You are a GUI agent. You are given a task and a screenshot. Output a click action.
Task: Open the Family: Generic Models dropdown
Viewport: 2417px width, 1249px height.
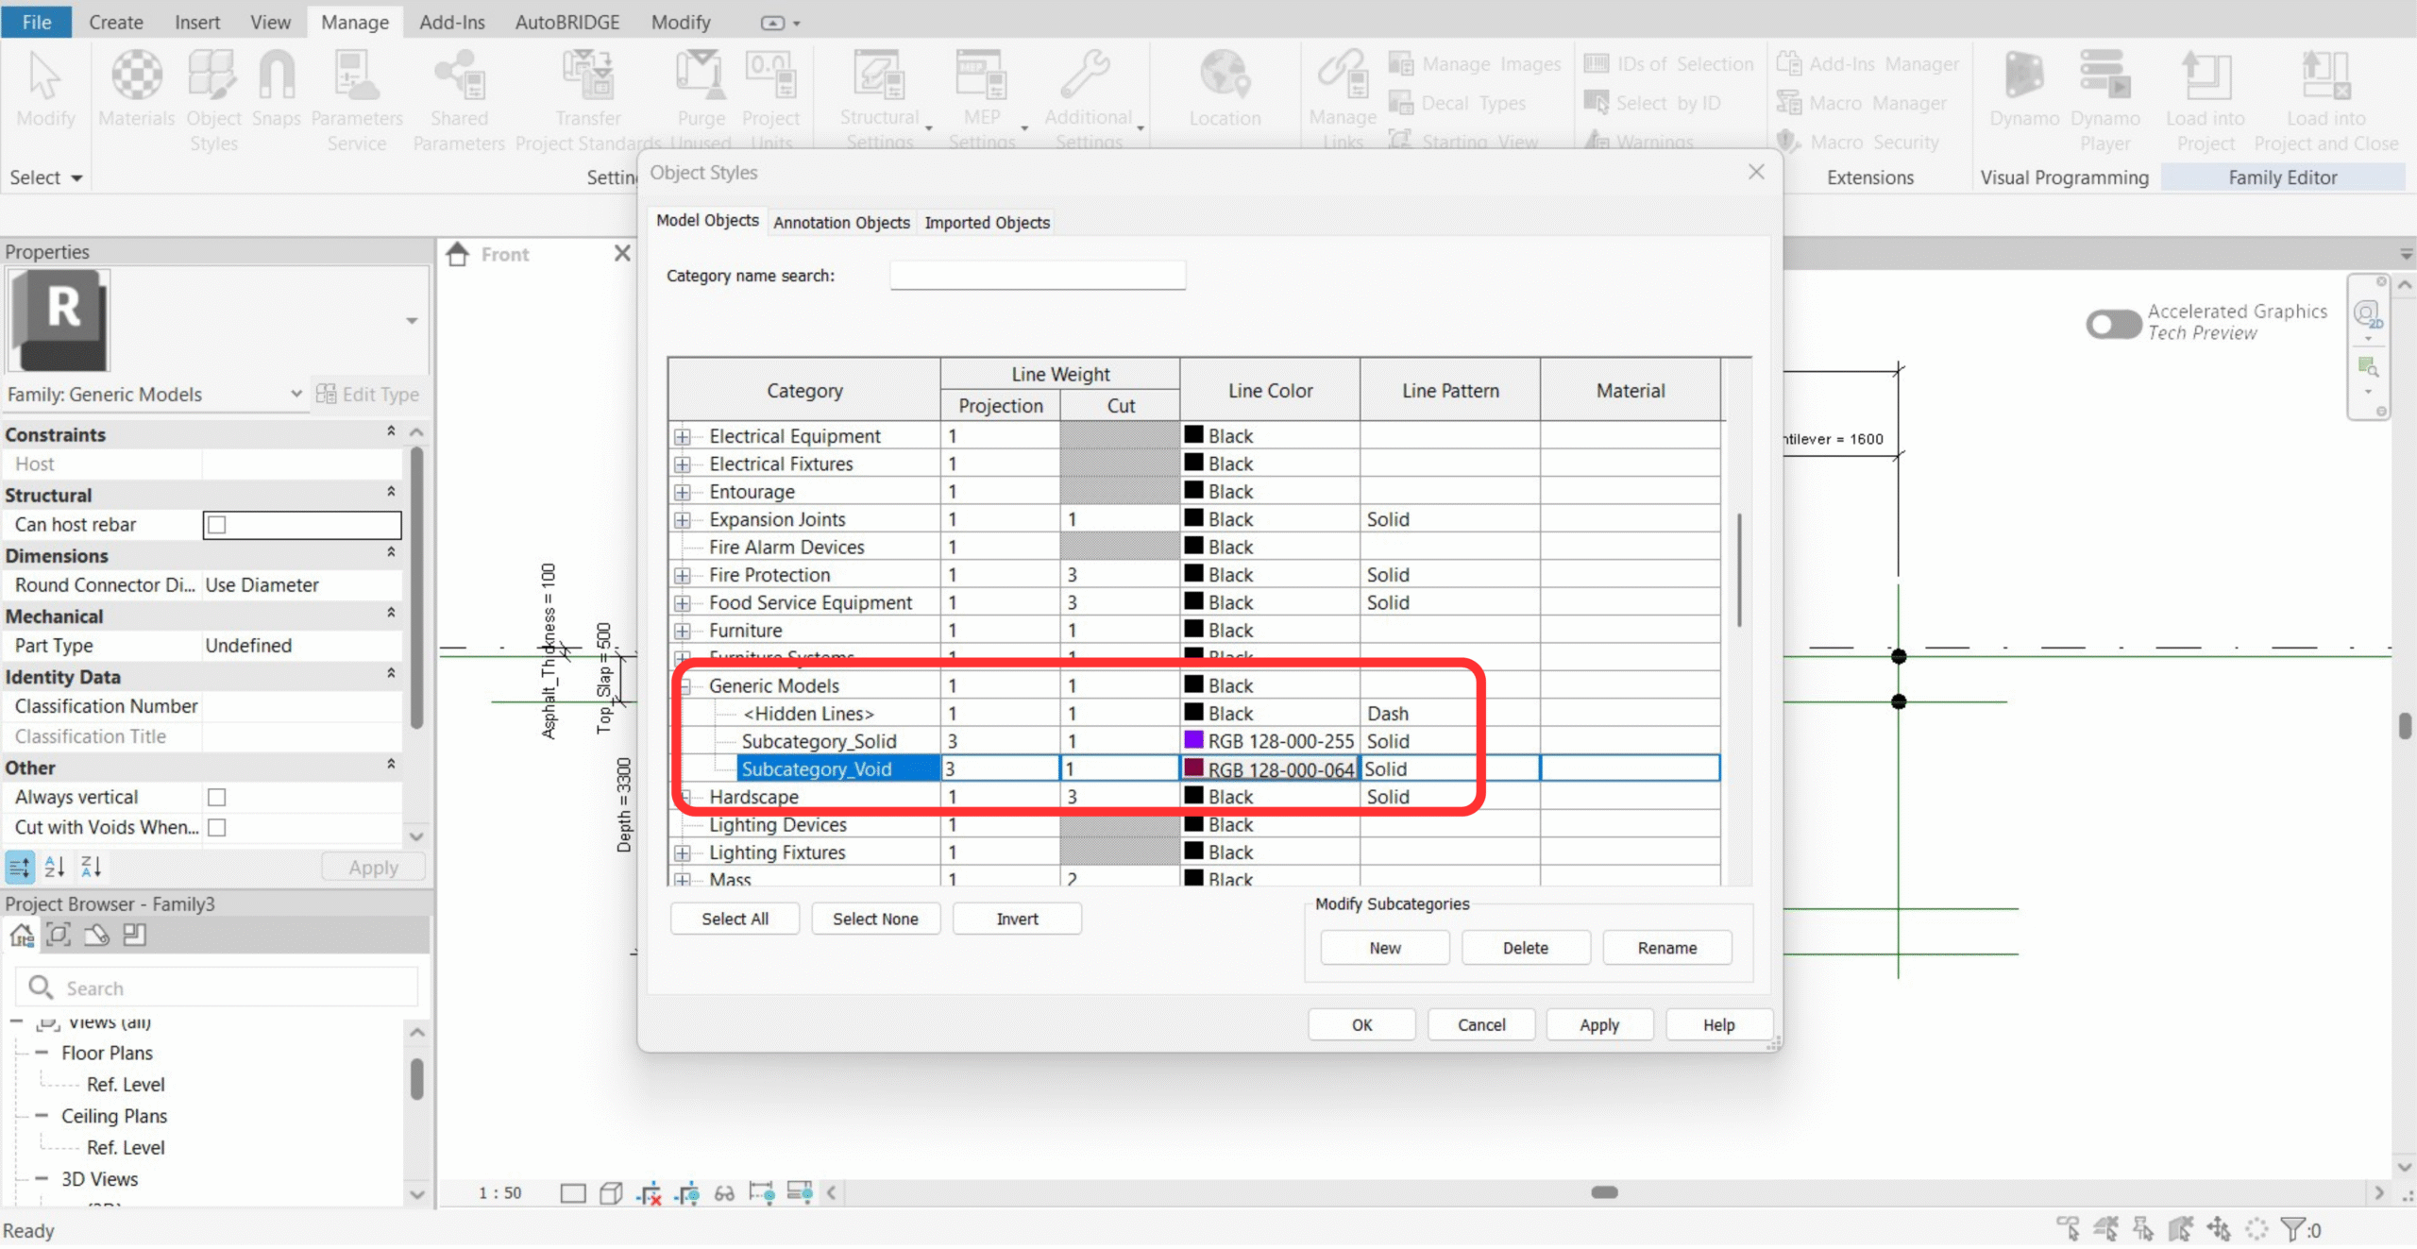[295, 394]
